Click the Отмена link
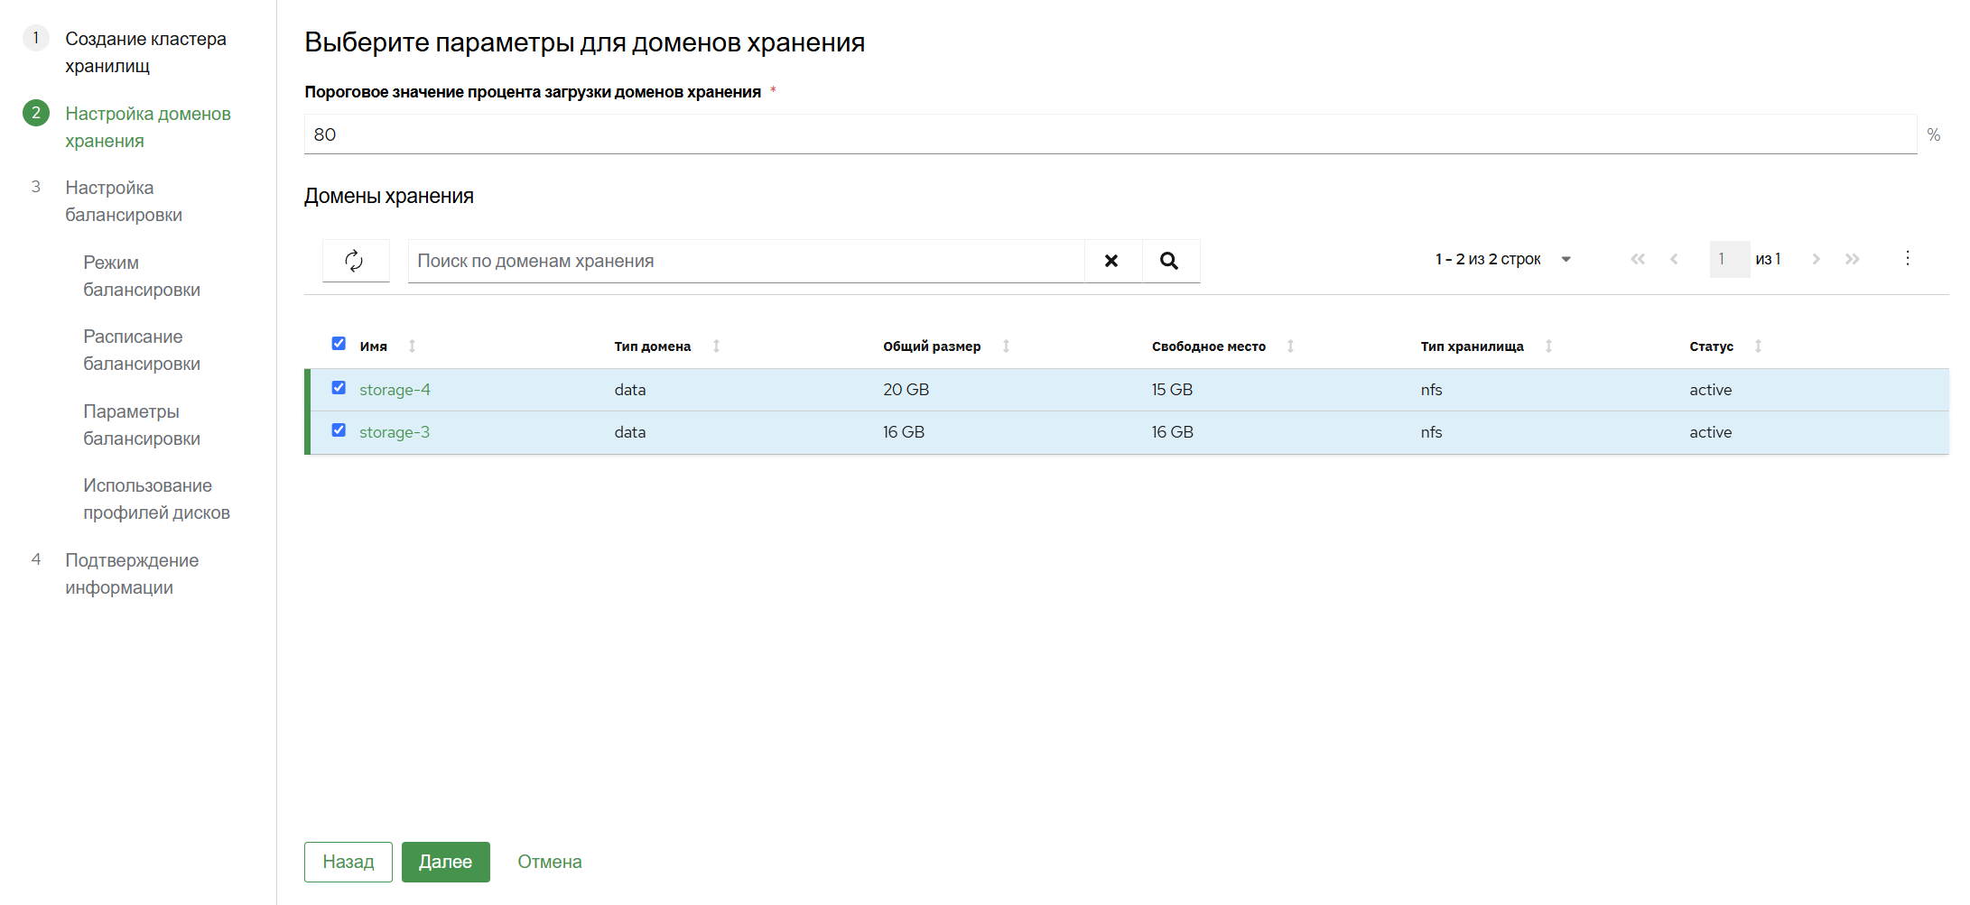1970x905 pixels. pos(550,862)
